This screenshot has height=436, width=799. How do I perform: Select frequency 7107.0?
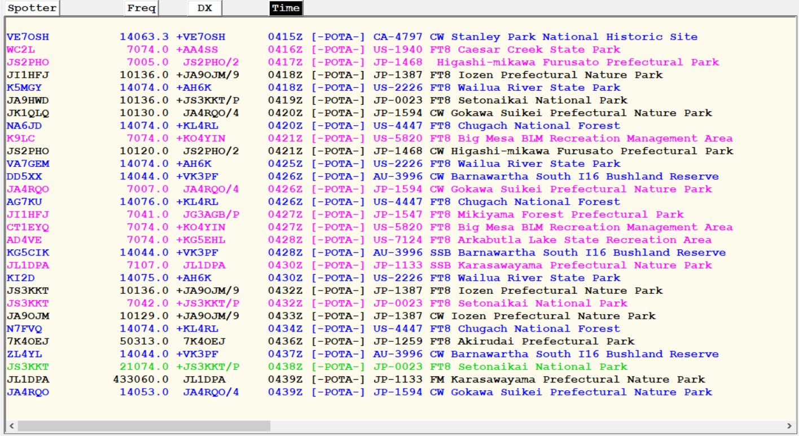[147, 266]
